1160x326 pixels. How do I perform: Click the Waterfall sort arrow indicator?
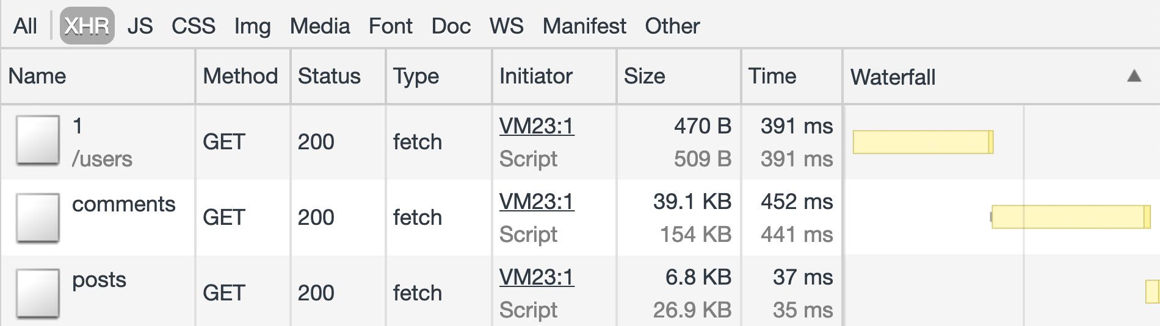click(x=1134, y=76)
